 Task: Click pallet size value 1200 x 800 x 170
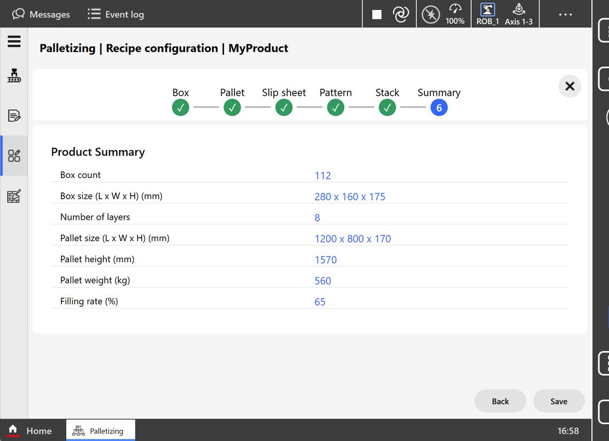pos(353,238)
